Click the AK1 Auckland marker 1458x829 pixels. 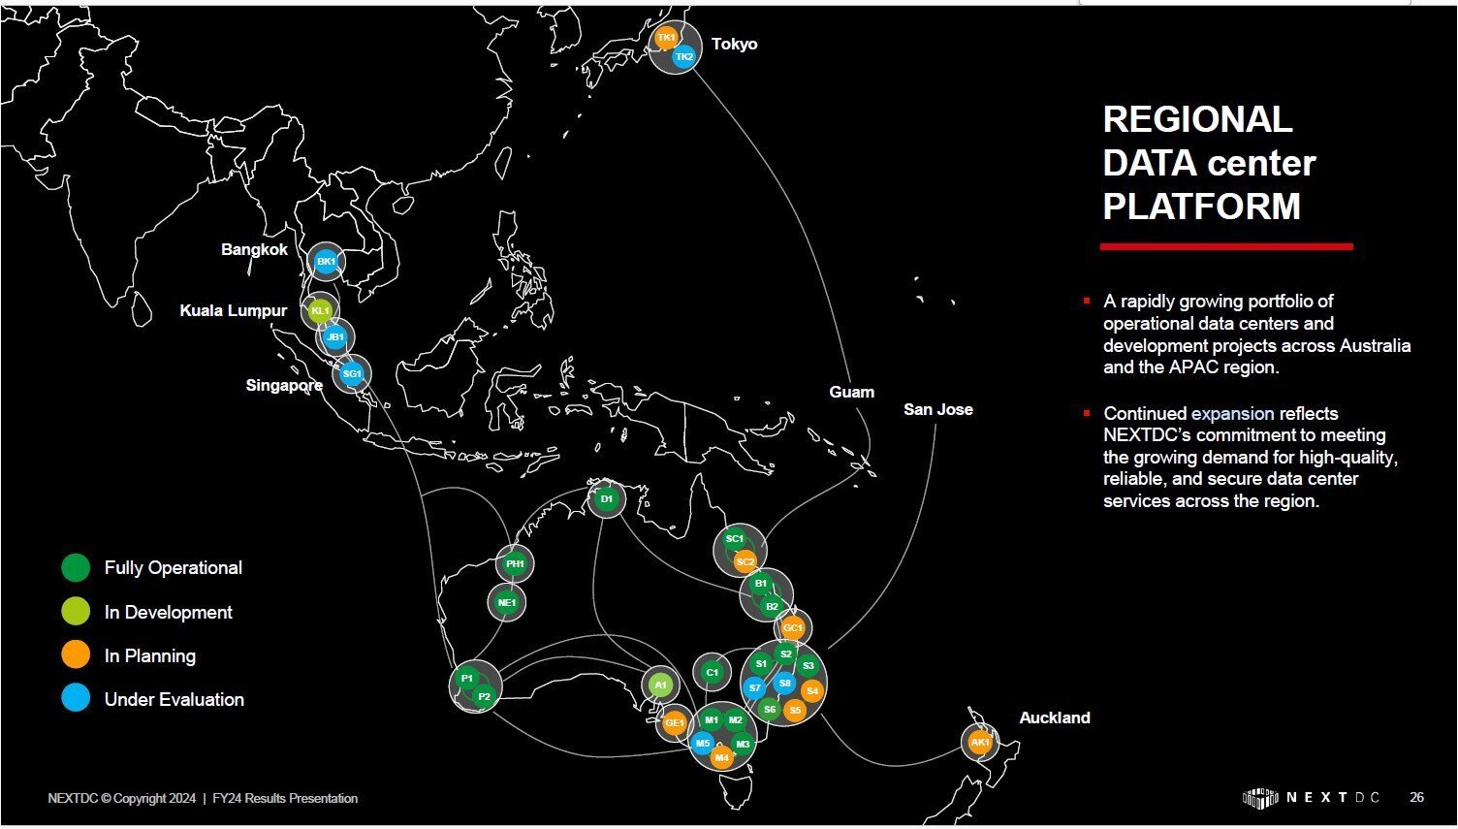[980, 742]
